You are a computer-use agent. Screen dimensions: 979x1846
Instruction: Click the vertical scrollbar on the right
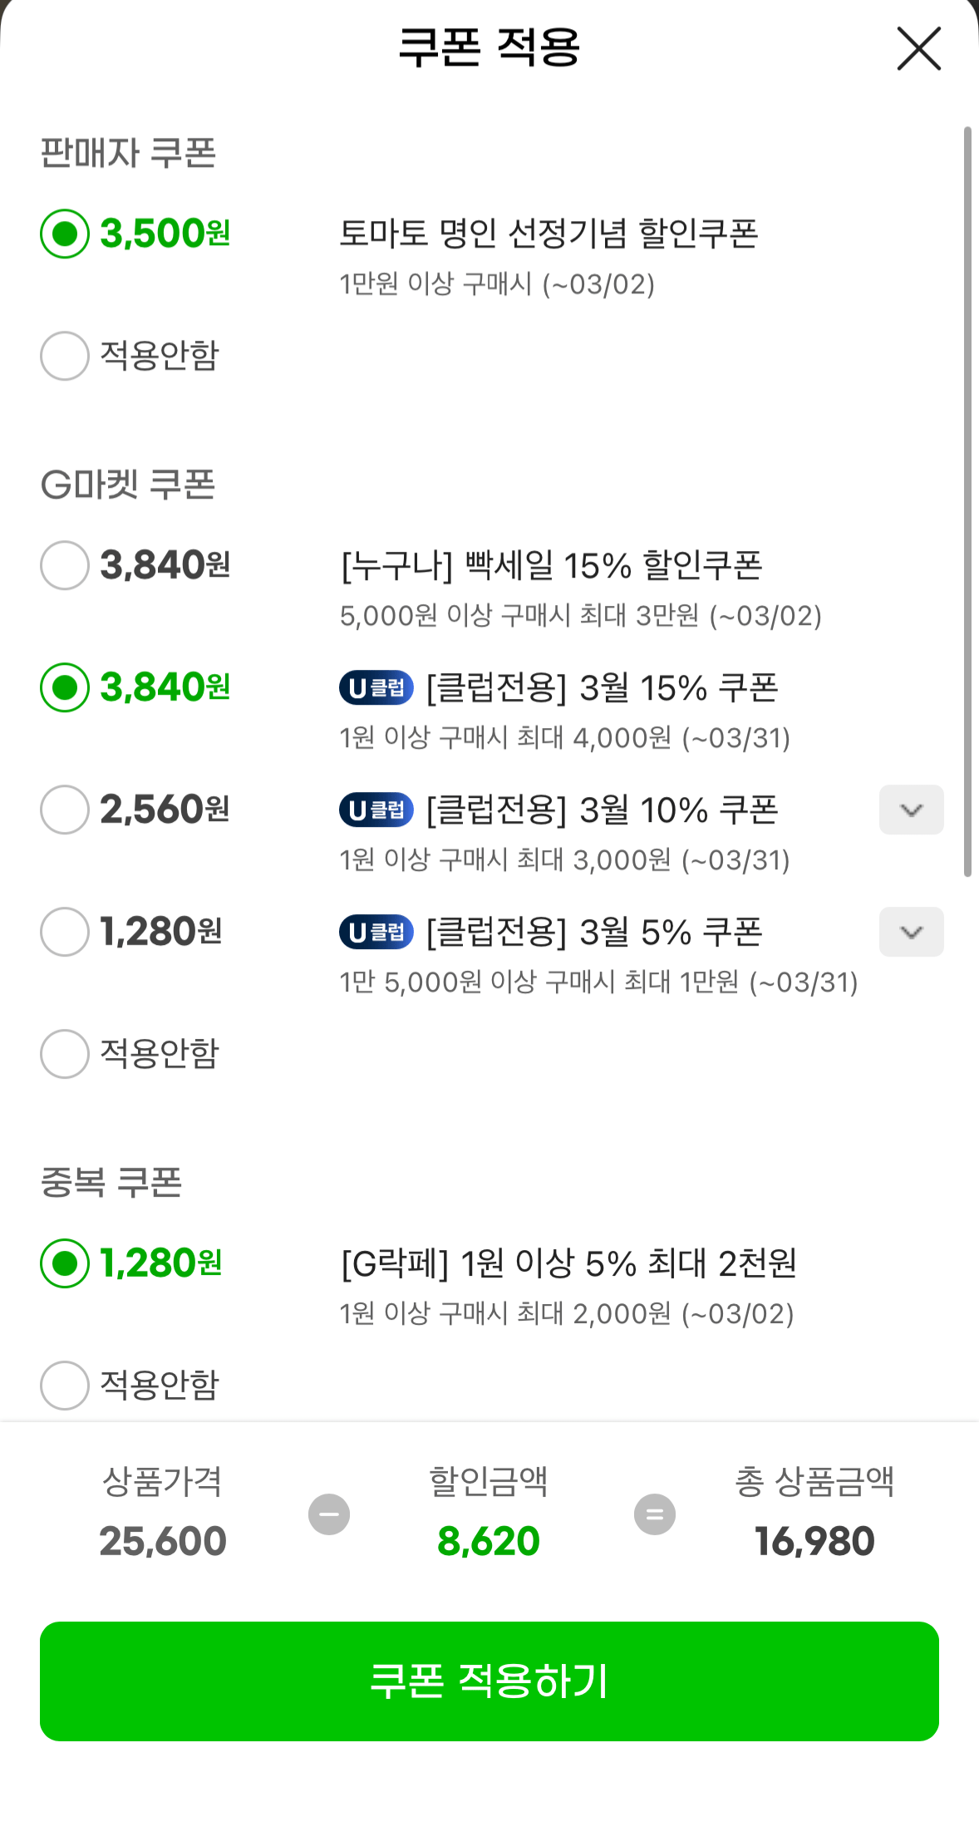pyautogui.click(x=967, y=499)
